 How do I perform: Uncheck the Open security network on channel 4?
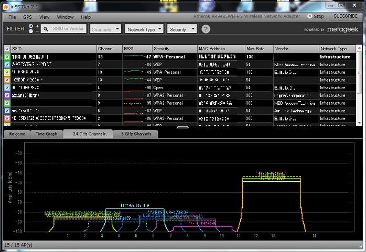tap(7, 87)
